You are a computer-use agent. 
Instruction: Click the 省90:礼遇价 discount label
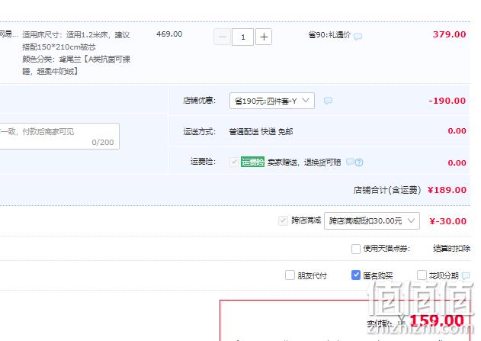point(329,34)
